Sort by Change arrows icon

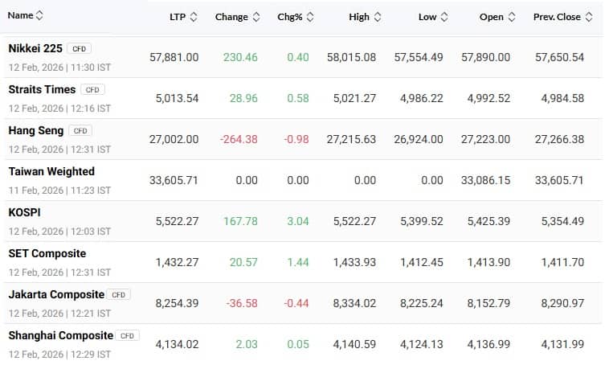[x=256, y=17]
